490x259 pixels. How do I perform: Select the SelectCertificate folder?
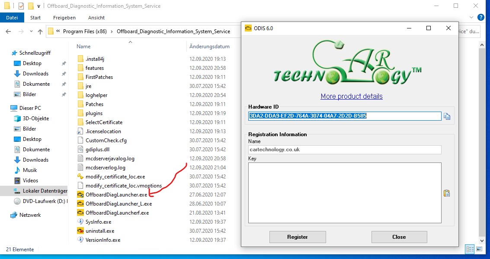[x=104, y=122]
